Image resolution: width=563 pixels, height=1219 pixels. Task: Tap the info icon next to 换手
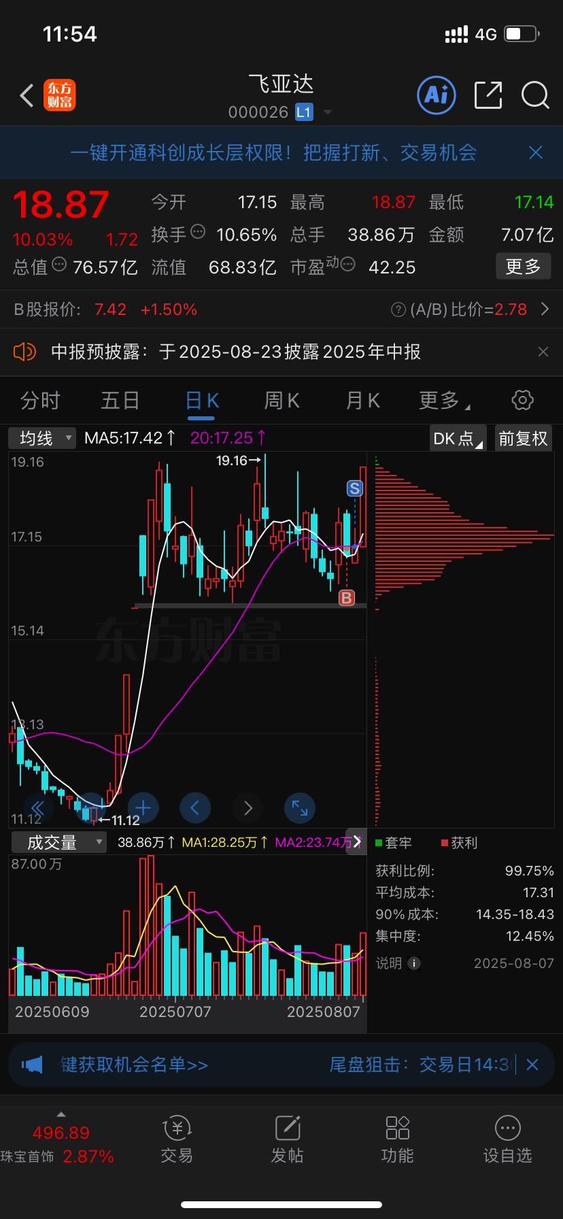198,231
